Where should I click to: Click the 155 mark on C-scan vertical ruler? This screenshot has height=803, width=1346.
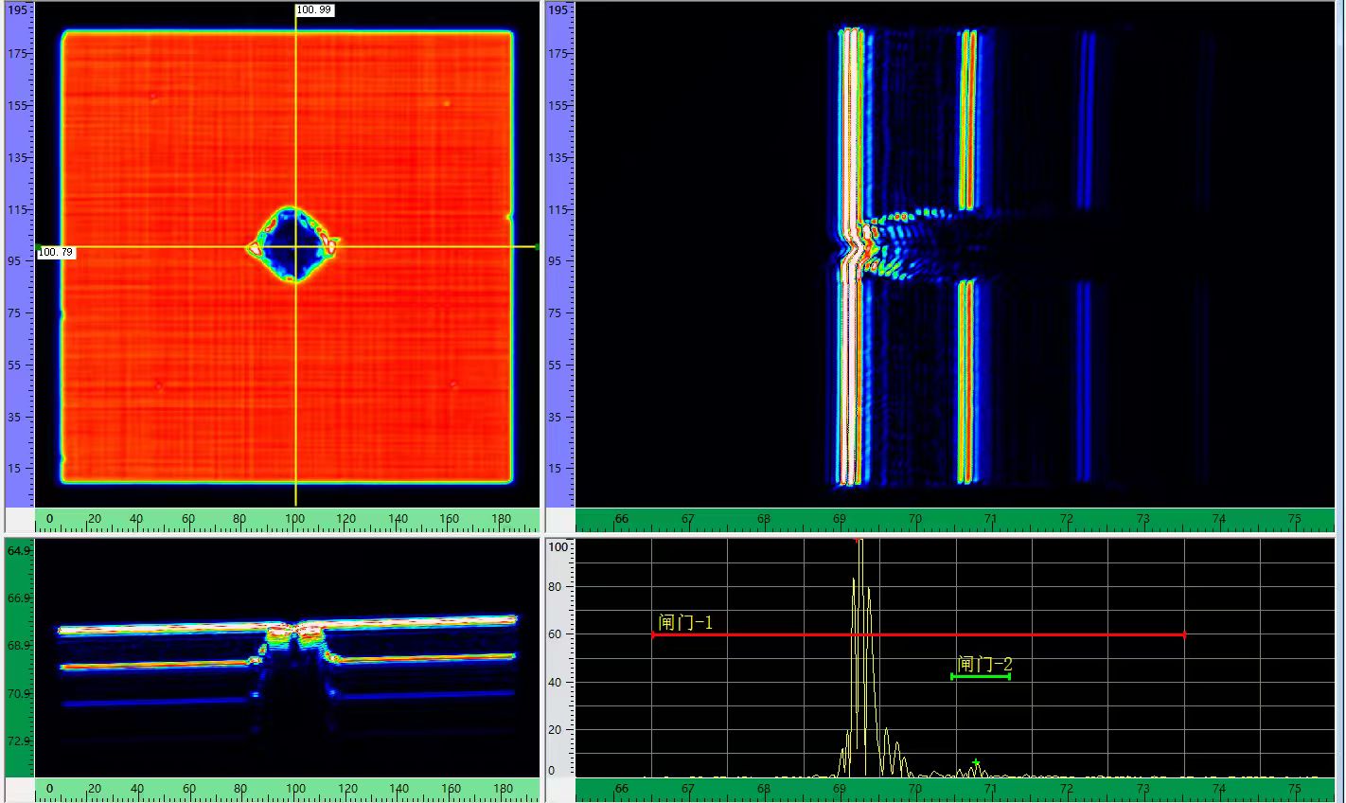pos(19,106)
